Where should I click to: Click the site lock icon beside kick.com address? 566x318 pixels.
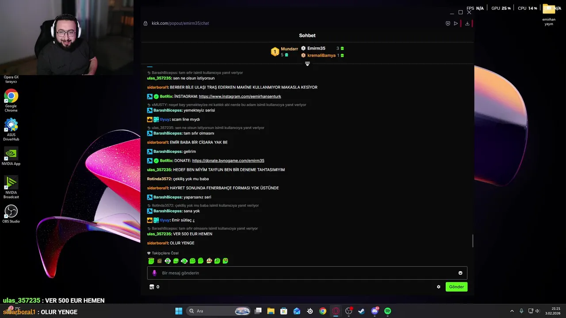[x=145, y=23]
